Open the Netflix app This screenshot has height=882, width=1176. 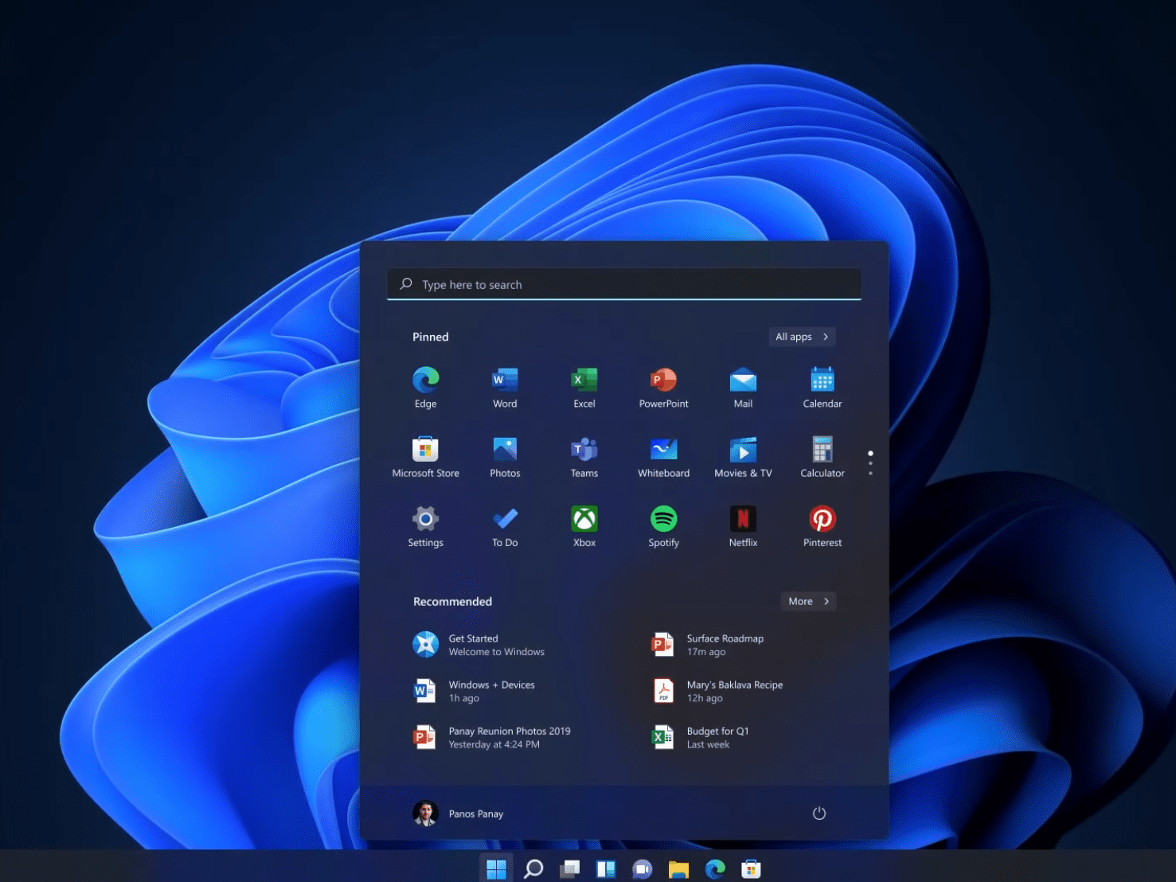(x=743, y=526)
